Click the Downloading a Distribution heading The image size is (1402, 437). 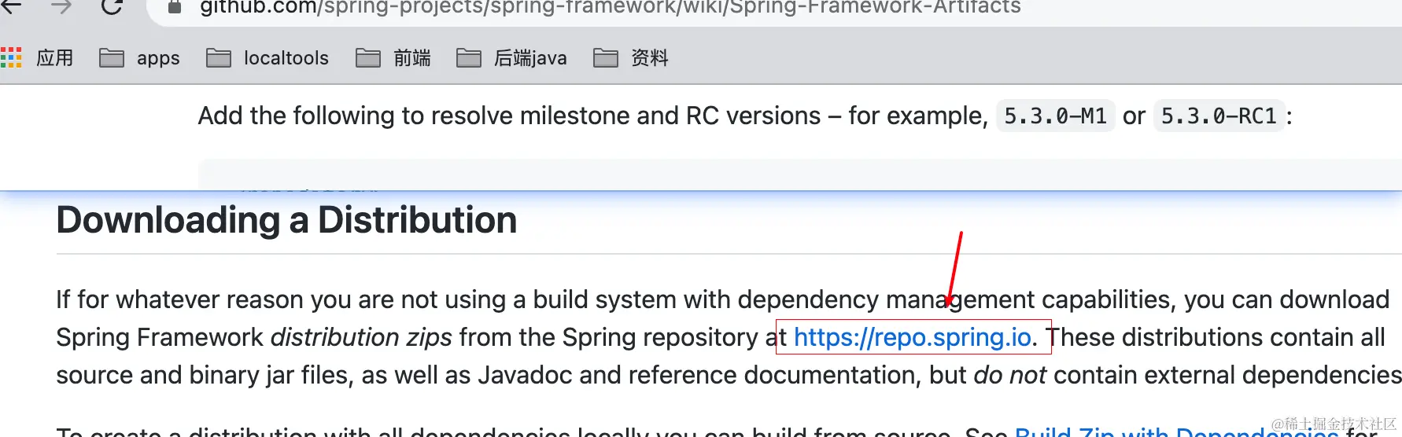click(x=286, y=220)
